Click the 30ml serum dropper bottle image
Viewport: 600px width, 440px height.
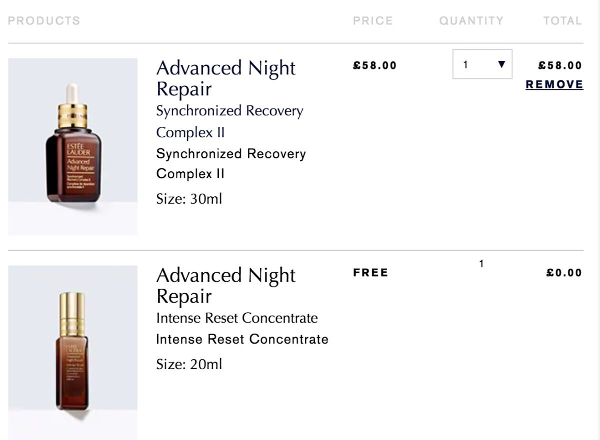click(x=73, y=146)
